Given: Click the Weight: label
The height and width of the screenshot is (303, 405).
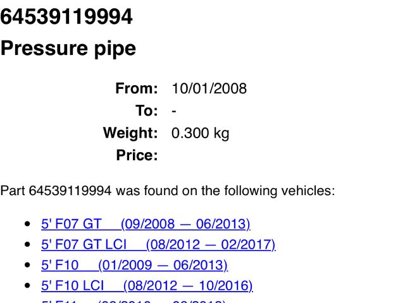Looking at the screenshot, I should [130, 133].
